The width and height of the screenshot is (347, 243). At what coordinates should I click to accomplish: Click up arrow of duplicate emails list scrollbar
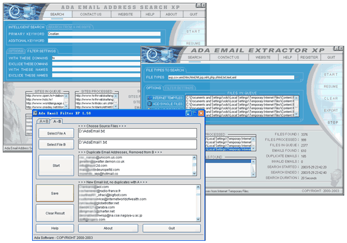coord(194,157)
